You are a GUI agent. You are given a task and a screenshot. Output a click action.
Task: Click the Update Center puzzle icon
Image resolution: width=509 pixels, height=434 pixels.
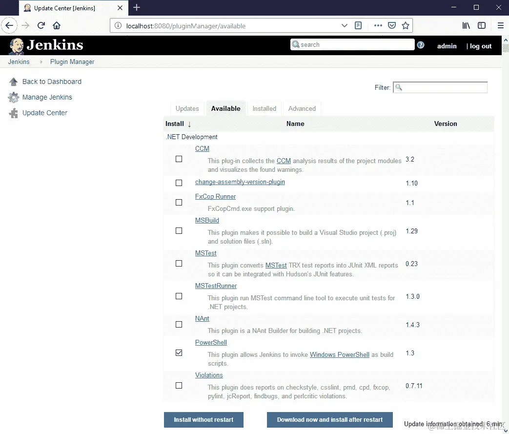13,113
